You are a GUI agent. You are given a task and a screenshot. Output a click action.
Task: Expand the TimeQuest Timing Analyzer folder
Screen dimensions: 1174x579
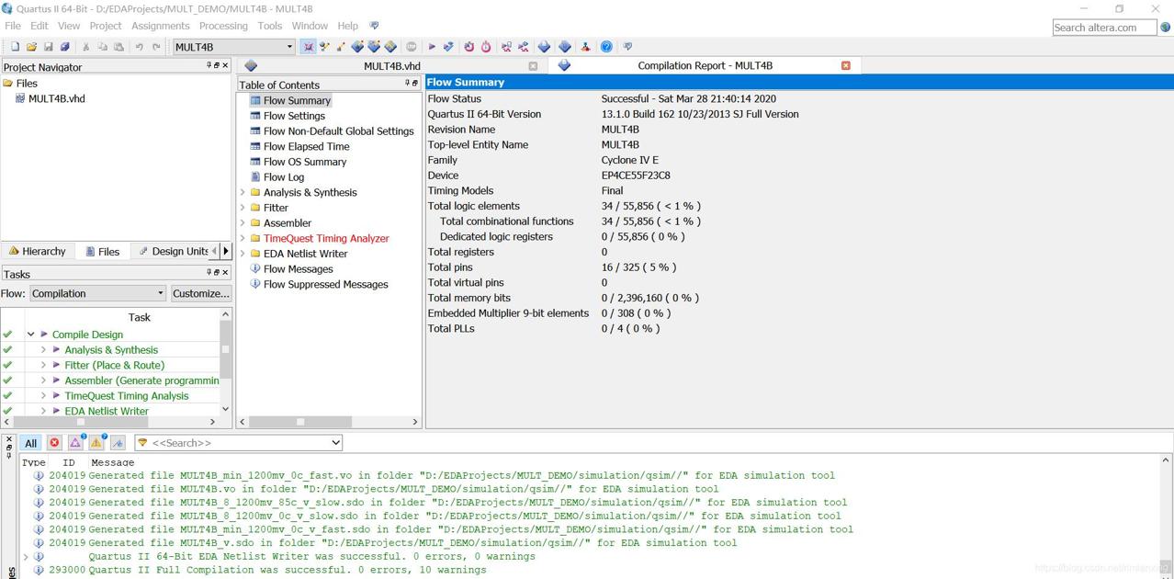pyautogui.click(x=243, y=239)
